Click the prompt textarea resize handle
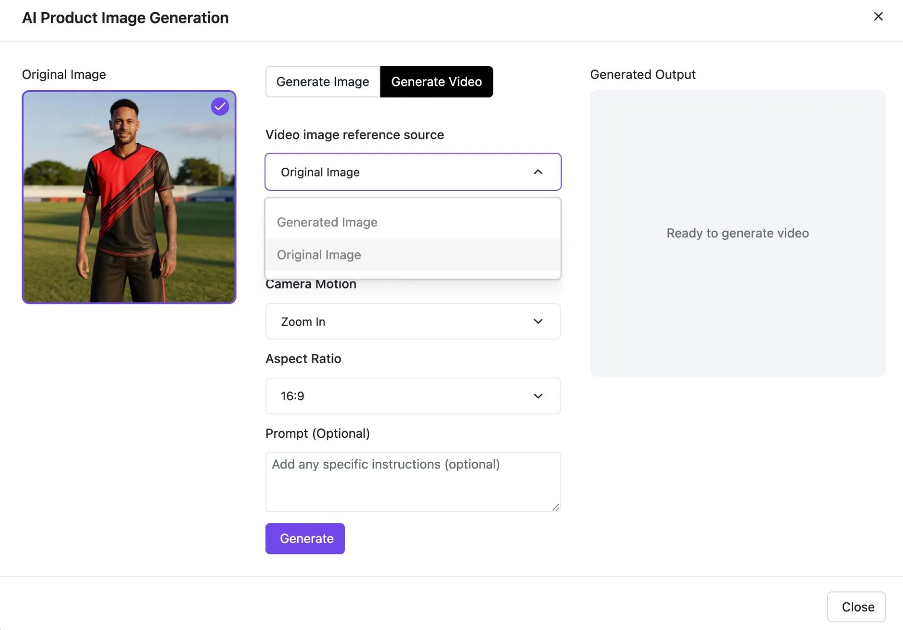The height and width of the screenshot is (630, 903). tap(555, 507)
